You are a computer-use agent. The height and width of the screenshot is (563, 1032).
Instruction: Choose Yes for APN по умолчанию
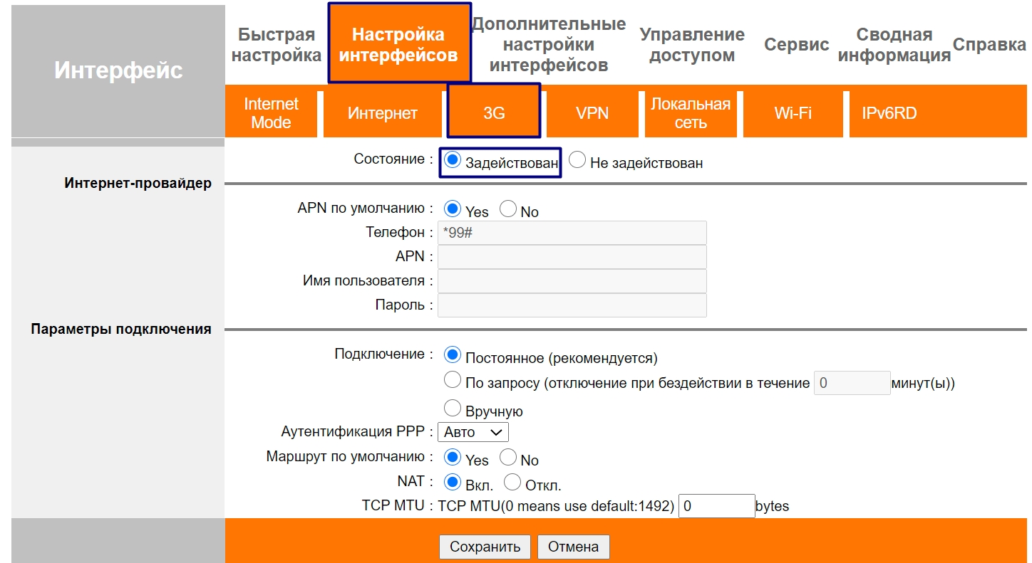452,209
